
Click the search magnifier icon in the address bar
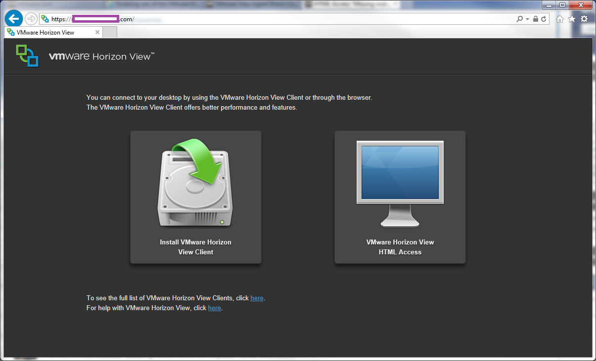519,19
